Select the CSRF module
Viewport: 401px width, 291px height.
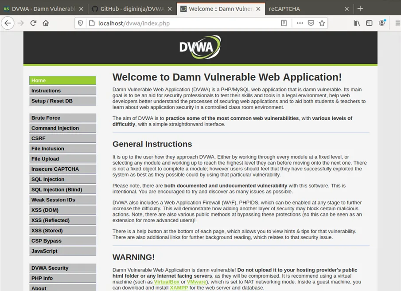coord(62,138)
